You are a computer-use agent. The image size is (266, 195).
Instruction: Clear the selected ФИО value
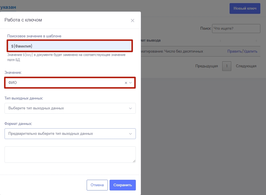tap(126, 83)
